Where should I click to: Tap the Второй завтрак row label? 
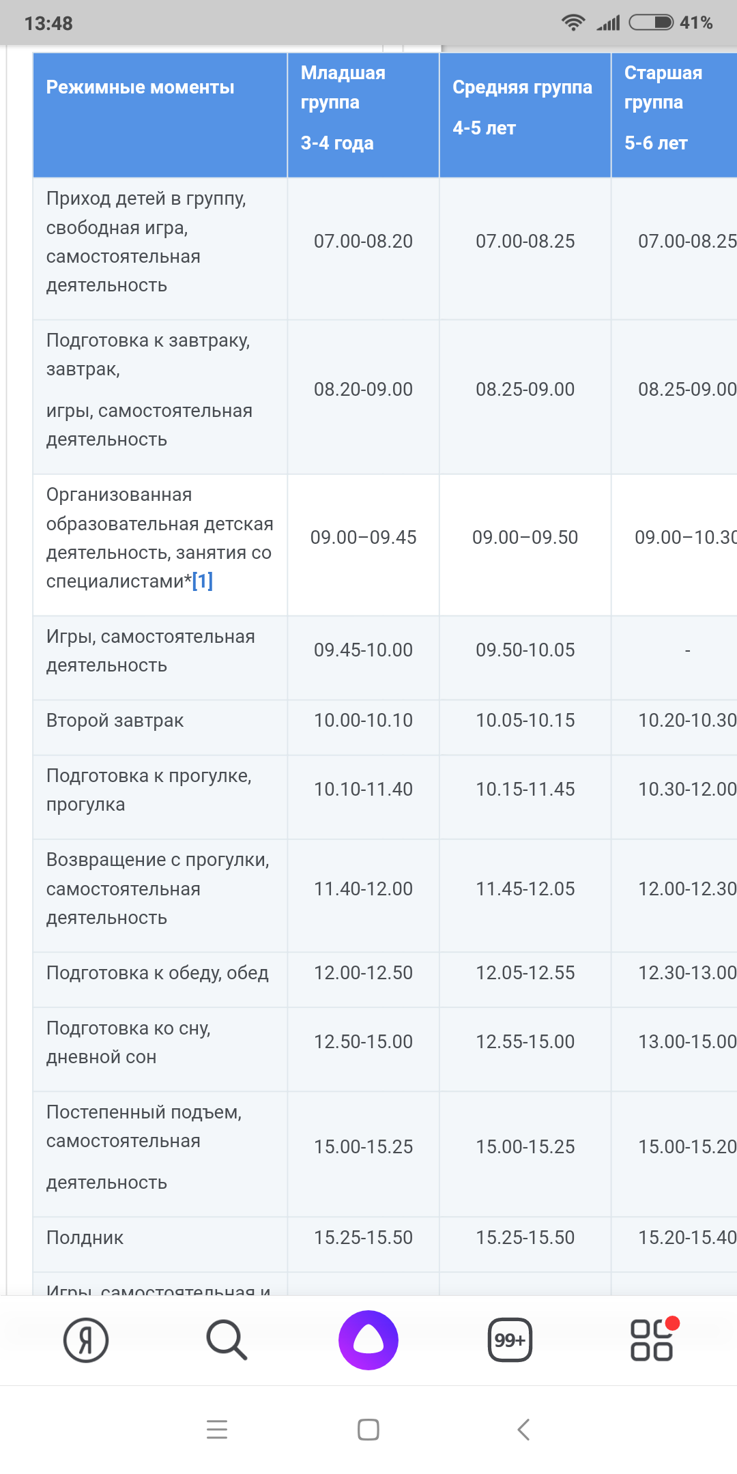(115, 721)
